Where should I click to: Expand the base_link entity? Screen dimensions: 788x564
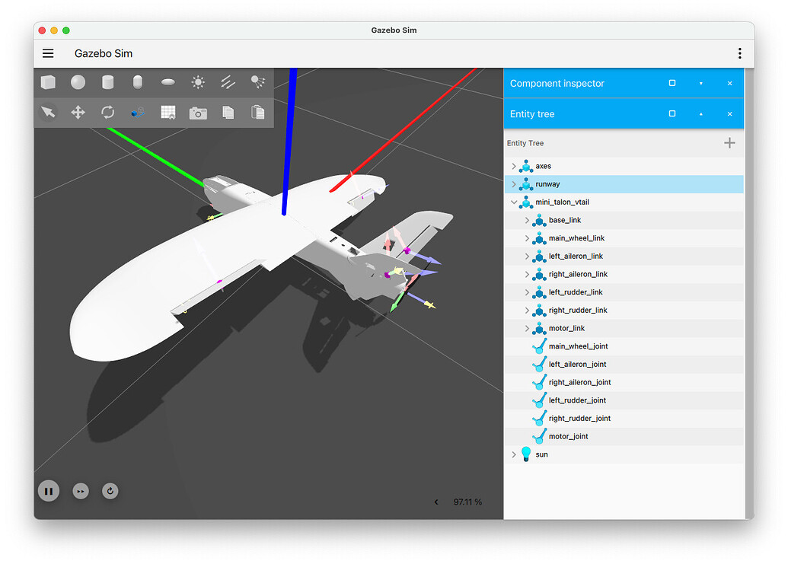(527, 220)
